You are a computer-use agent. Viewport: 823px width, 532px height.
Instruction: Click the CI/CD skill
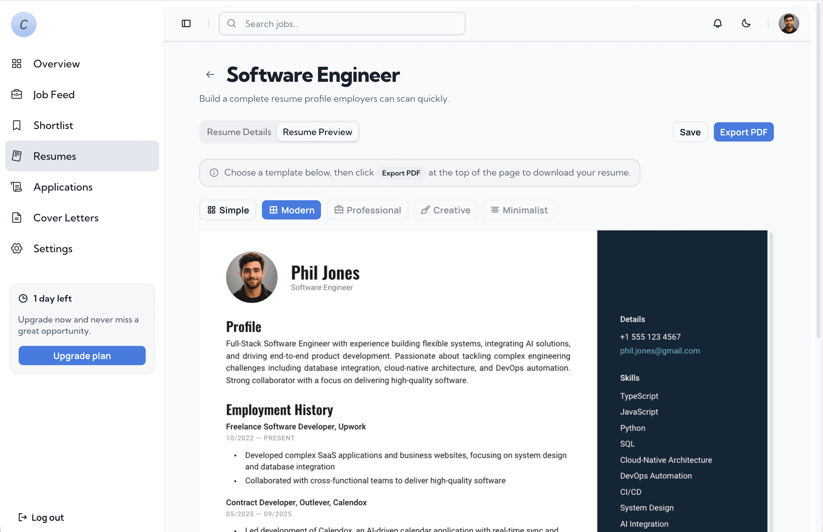[630, 492]
